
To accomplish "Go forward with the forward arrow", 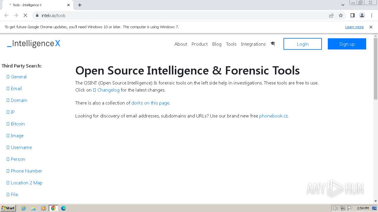I will (x=16, y=15).
